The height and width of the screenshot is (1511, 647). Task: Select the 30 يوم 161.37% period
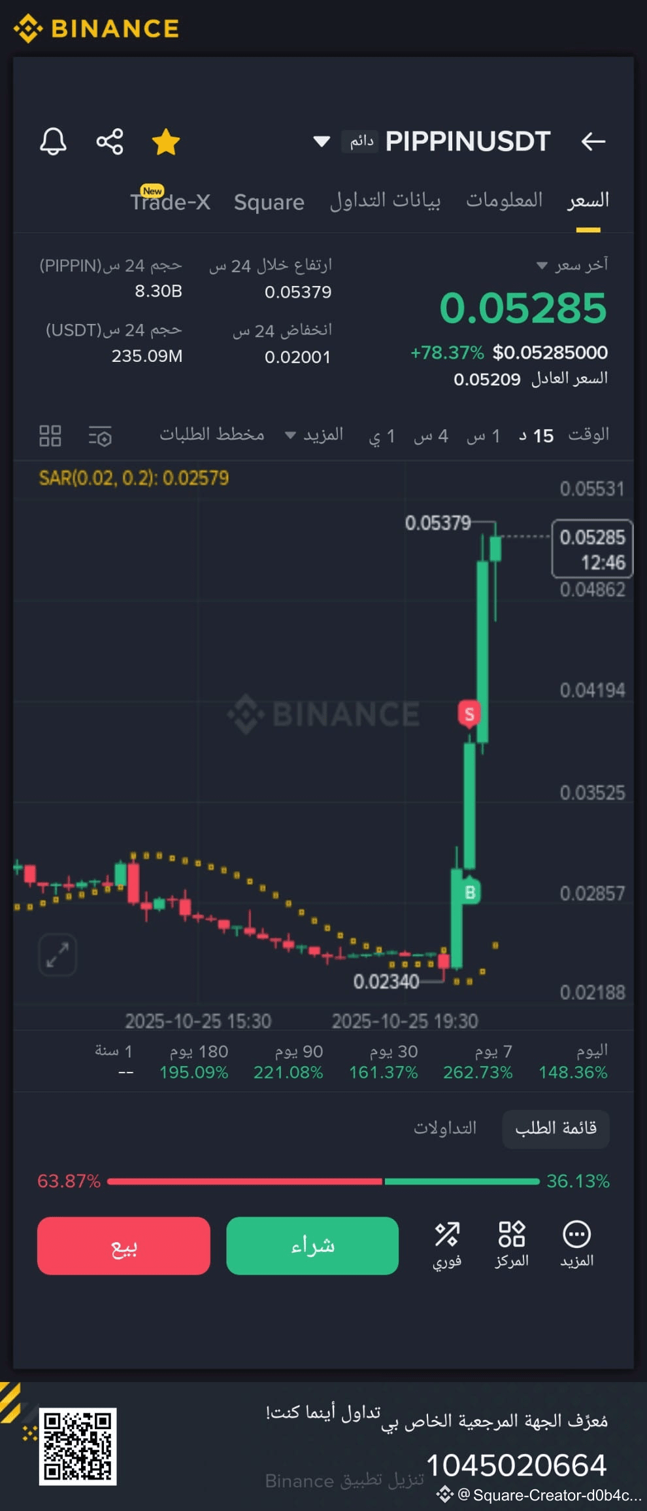(383, 1061)
